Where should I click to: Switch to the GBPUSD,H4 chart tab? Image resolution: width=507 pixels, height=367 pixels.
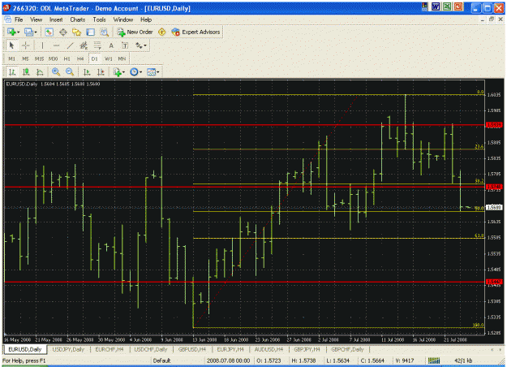tap(192, 349)
